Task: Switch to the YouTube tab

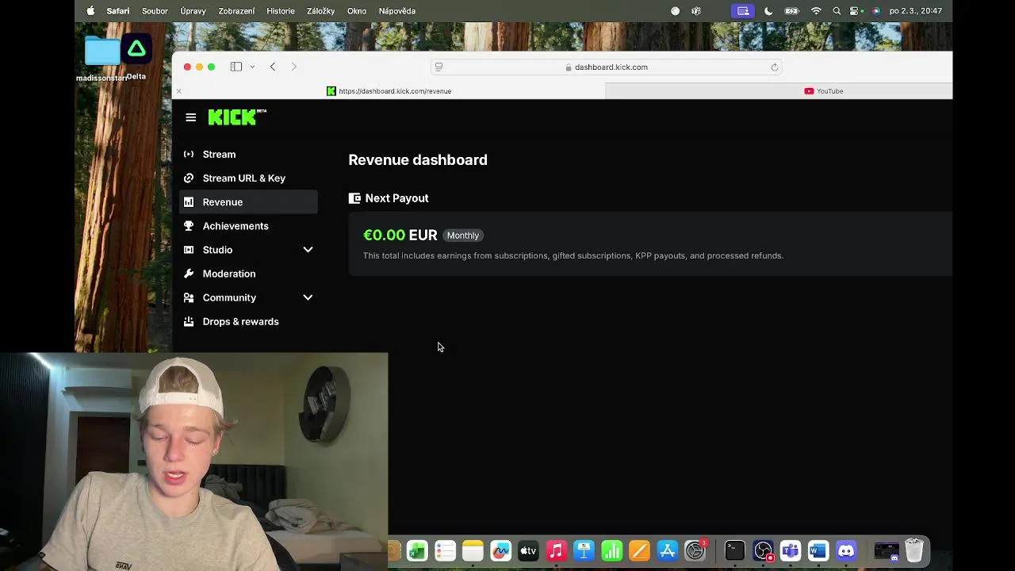Action: tap(779, 91)
